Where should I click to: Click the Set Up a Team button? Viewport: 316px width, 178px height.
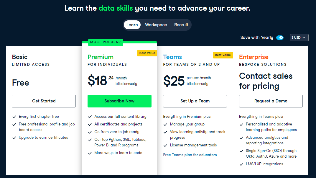pyautogui.click(x=195, y=101)
